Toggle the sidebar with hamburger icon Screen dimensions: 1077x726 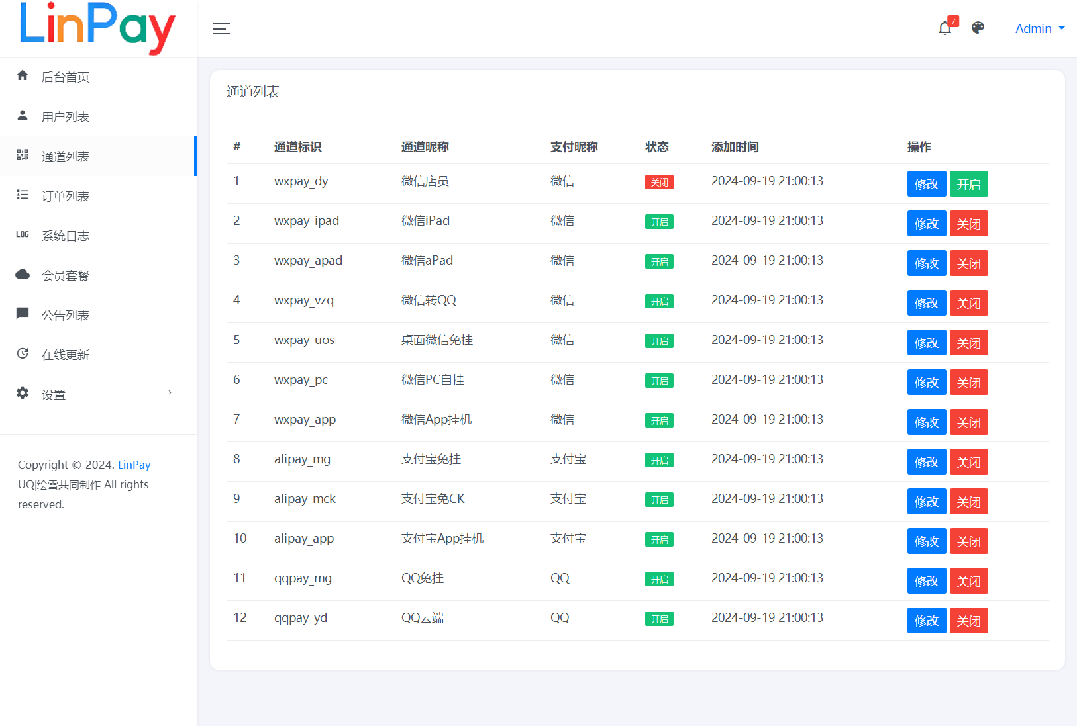(221, 28)
